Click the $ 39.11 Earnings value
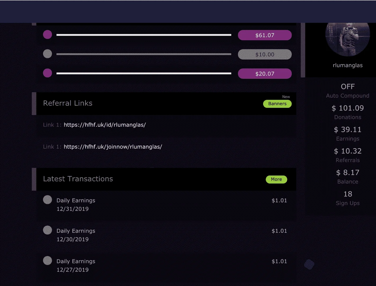This screenshot has width=376, height=286. click(348, 129)
